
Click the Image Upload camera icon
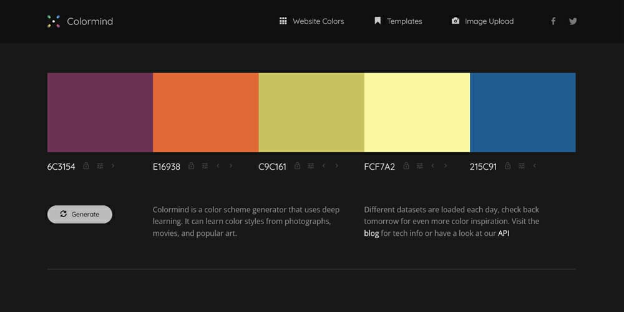[456, 21]
